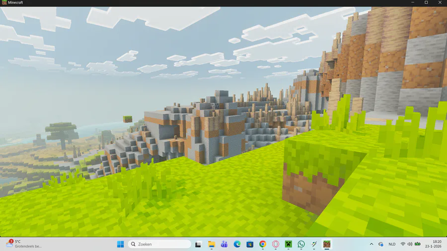The height and width of the screenshot is (251, 447).
Task: Click the Minecraft icon in title bar
Action: click(4, 2)
